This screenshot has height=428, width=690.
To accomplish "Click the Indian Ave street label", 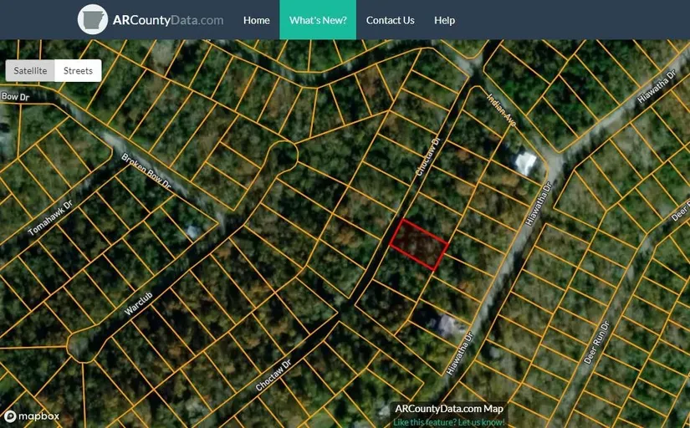I will click(502, 110).
